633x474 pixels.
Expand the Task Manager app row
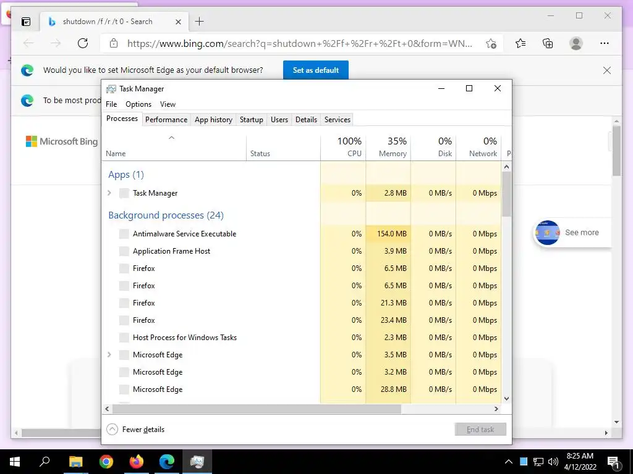109,193
